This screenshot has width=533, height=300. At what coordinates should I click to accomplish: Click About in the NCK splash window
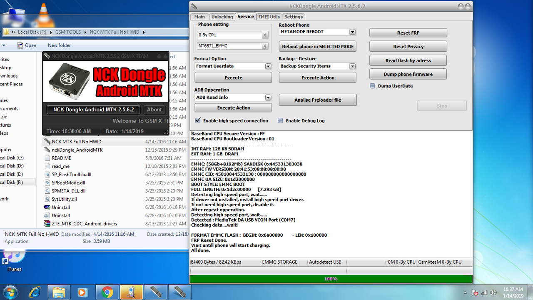(x=154, y=110)
